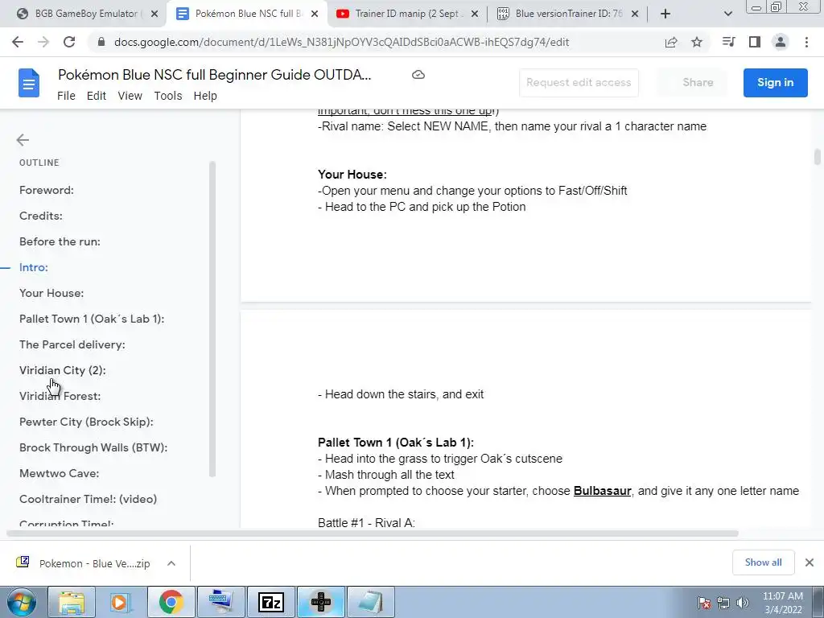824x618 pixels.
Task: Open a new browser tab with the plus
Action: 665,14
